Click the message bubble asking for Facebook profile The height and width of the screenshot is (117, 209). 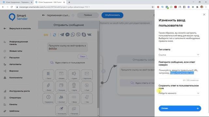[67, 47]
